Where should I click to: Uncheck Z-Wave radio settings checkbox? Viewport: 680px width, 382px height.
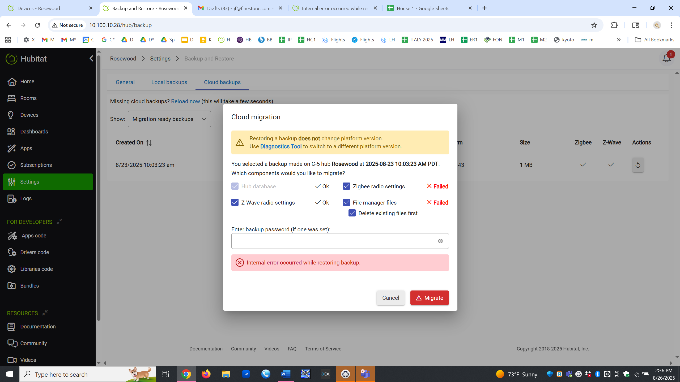[235, 202]
